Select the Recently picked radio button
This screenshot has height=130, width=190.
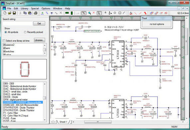click(x=25, y=32)
